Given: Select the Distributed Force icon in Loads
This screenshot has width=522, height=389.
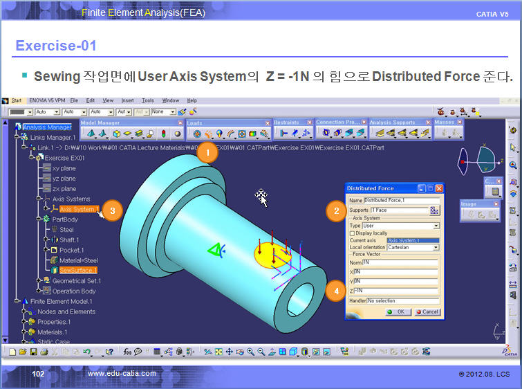Looking at the screenshot, I should click(208, 134).
